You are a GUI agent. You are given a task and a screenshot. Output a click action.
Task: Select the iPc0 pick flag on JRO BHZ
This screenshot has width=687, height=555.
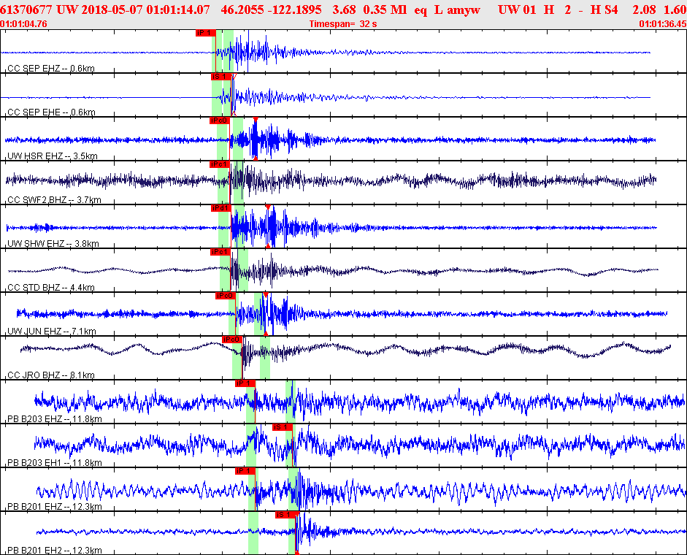click(231, 340)
